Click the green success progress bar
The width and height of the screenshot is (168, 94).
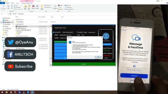click(x=84, y=64)
